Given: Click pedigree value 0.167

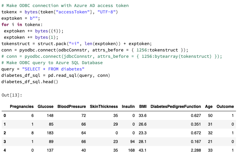Looking at the screenshot, I should pos(196,141).
